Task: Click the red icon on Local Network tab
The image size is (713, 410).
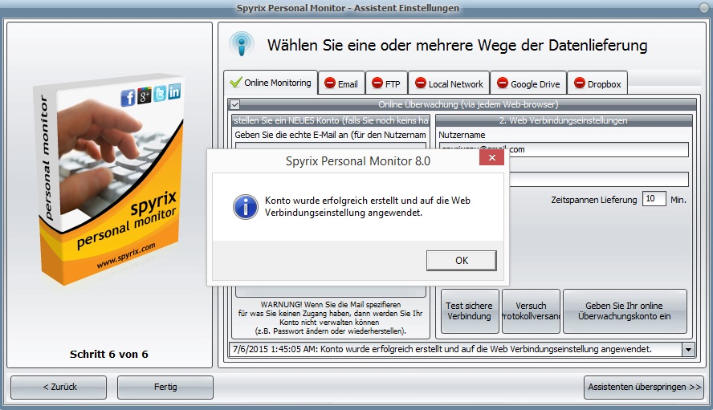Action: pos(421,83)
